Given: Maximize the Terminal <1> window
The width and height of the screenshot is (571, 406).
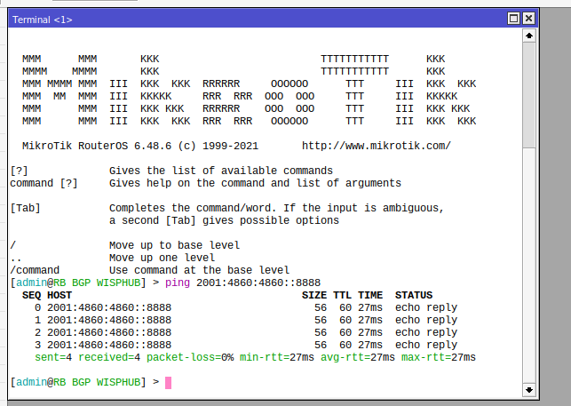Looking at the screenshot, I should (x=513, y=19).
